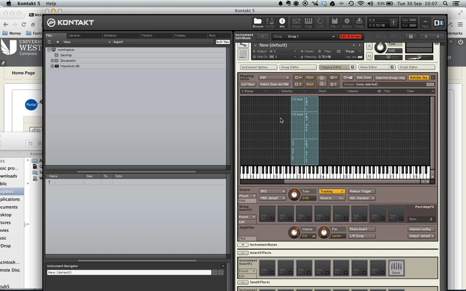This screenshot has width=466, height=291.
Task: Open the Edit dropdown in Mapping Editor
Action: click(x=274, y=78)
